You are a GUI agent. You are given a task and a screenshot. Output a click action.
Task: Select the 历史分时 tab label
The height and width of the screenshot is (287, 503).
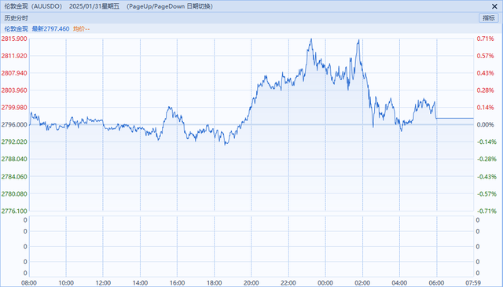[x=16, y=18]
